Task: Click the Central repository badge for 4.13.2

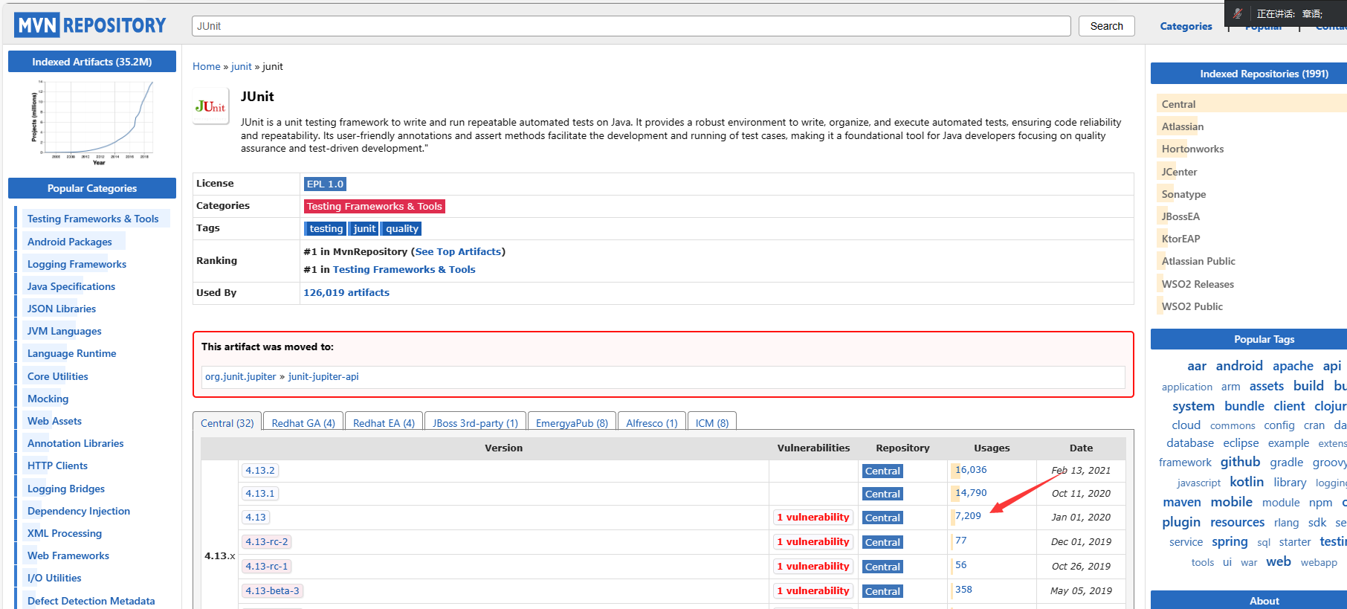Action: (x=882, y=471)
